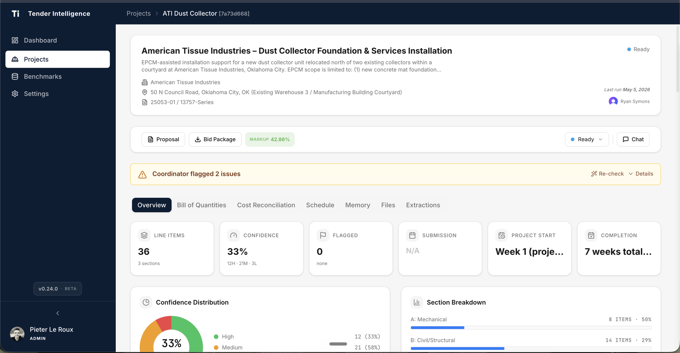Click the Completion calendar-check icon

pyautogui.click(x=591, y=235)
